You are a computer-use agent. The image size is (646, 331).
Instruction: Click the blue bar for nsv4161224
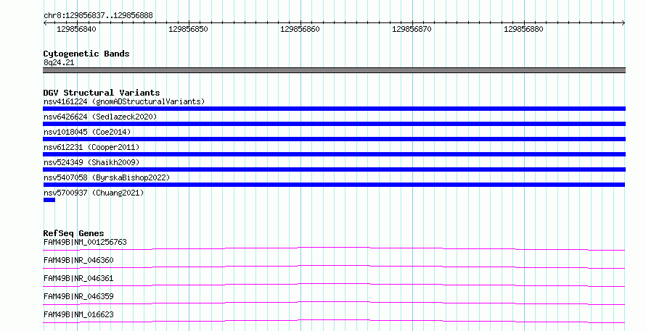point(334,109)
